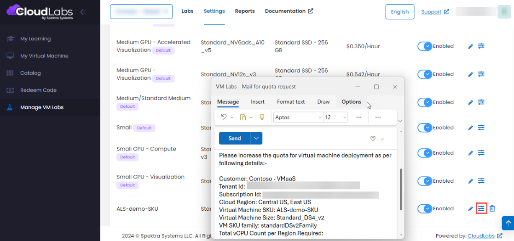Toggle ALS-demo-SKU enabled switch
Image resolution: width=514 pixels, height=241 pixels.
[x=425, y=208]
